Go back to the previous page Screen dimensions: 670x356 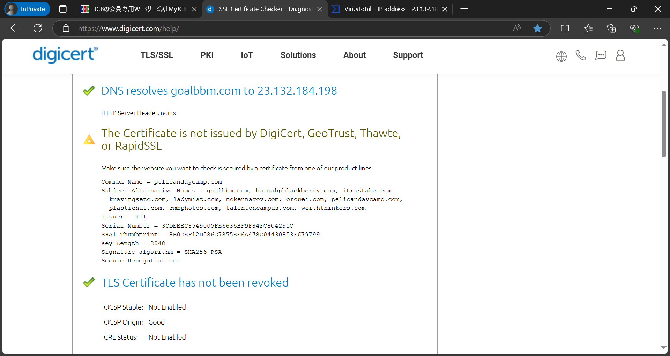[x=15, y=28]
